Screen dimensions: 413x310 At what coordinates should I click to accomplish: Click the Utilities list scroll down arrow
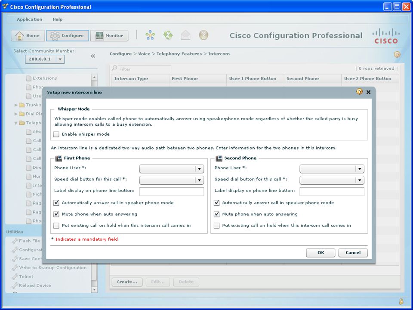click(94, 289)
